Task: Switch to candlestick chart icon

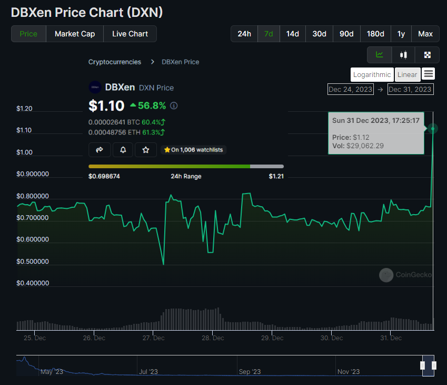Action: [x=403, y=54]
